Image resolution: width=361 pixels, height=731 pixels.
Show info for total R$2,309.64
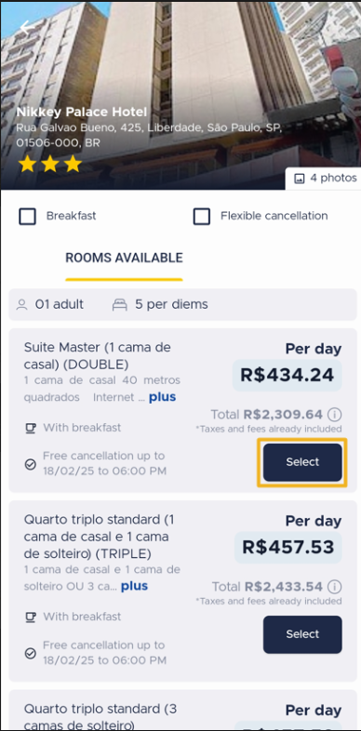[334, 414]
